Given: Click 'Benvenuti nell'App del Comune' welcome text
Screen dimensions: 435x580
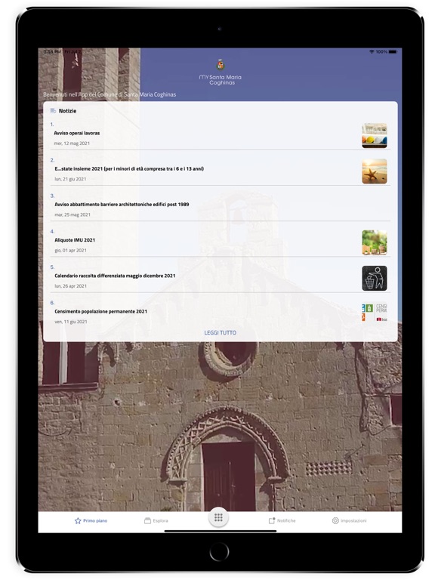Looking at the screenshot, I should pyautogui.click(x=110, y=94).
